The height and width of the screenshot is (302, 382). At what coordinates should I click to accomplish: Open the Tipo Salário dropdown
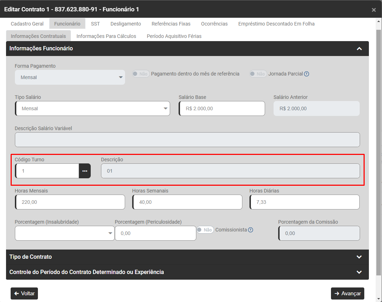pyautogui.click(x=92, y=108)
